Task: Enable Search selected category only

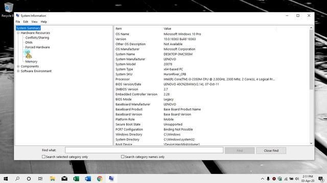Action: pyautogui.click(x=43, y=157)
